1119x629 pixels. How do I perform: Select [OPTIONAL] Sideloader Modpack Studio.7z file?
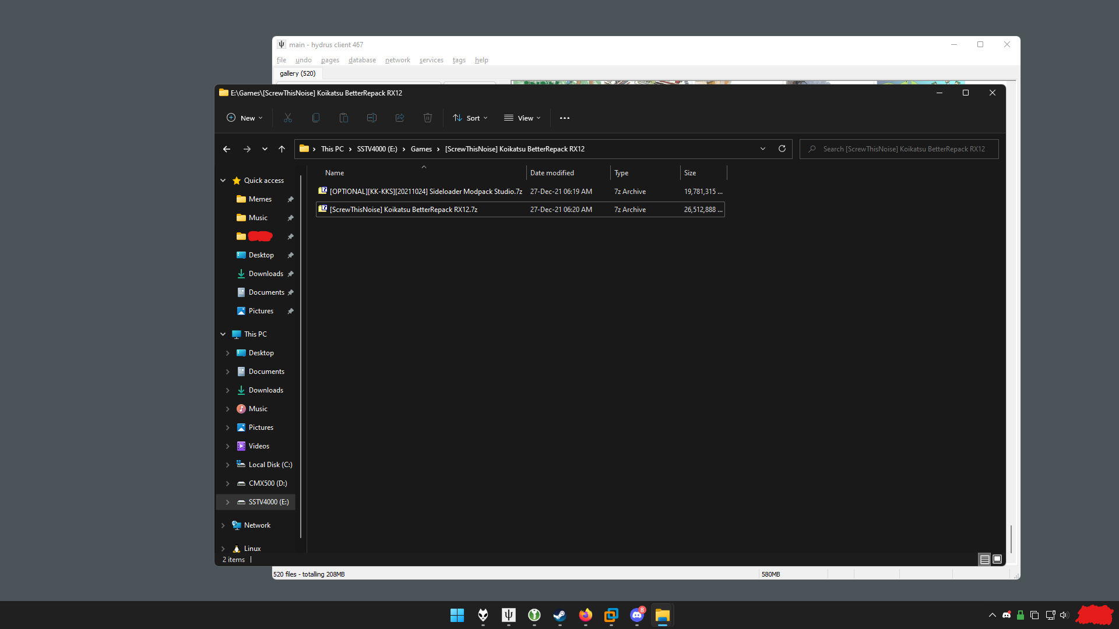click(x=520, y=192)
